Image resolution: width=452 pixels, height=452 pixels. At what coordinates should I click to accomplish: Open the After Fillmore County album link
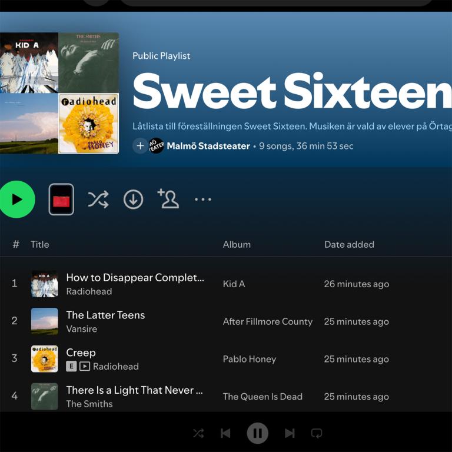coord(268,321)
